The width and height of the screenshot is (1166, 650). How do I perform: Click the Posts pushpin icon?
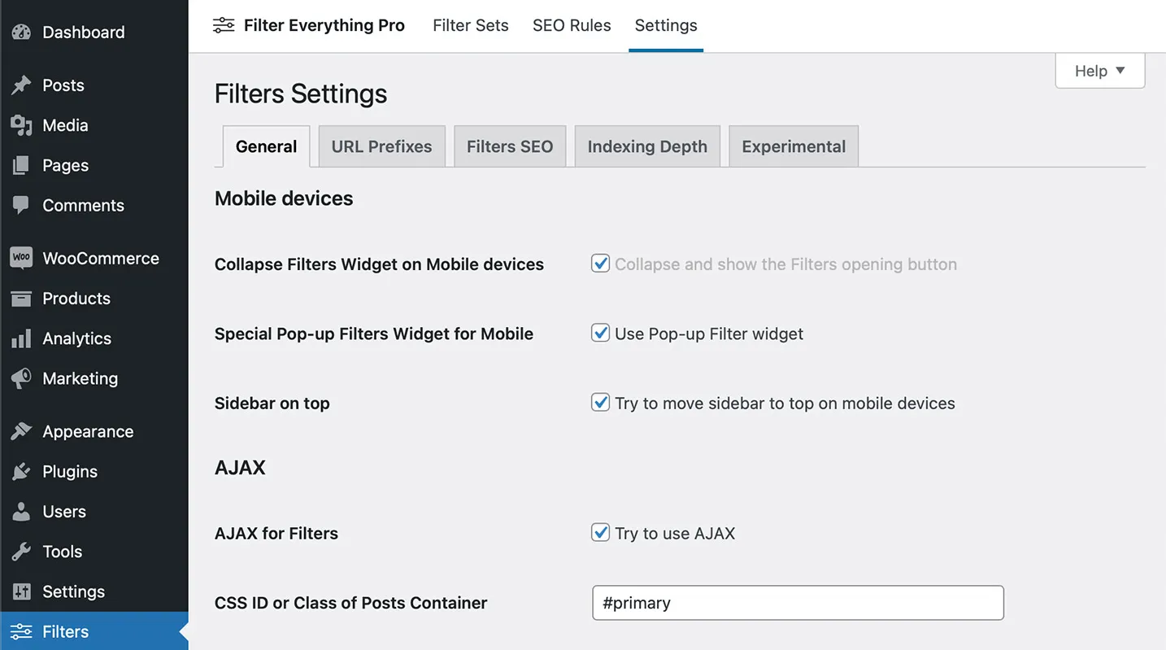coord(21,85)
